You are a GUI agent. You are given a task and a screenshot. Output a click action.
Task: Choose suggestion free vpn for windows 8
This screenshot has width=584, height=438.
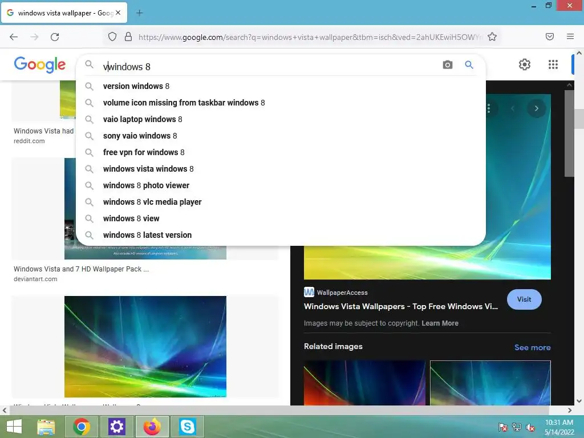point(144,152)
